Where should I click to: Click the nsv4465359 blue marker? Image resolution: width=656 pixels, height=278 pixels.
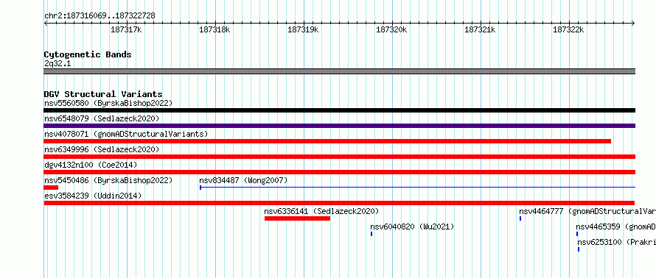[x=577, y=234]
